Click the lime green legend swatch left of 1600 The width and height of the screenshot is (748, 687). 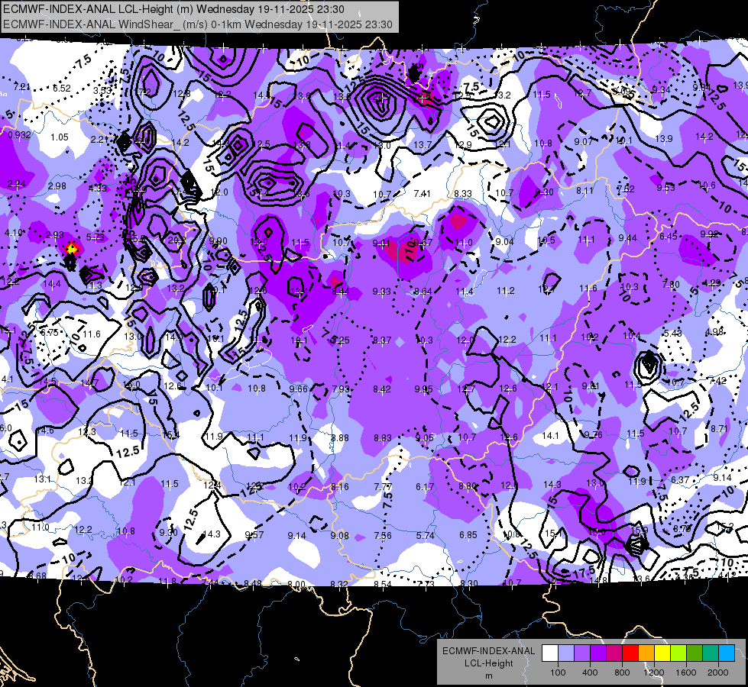coord(678,653)
